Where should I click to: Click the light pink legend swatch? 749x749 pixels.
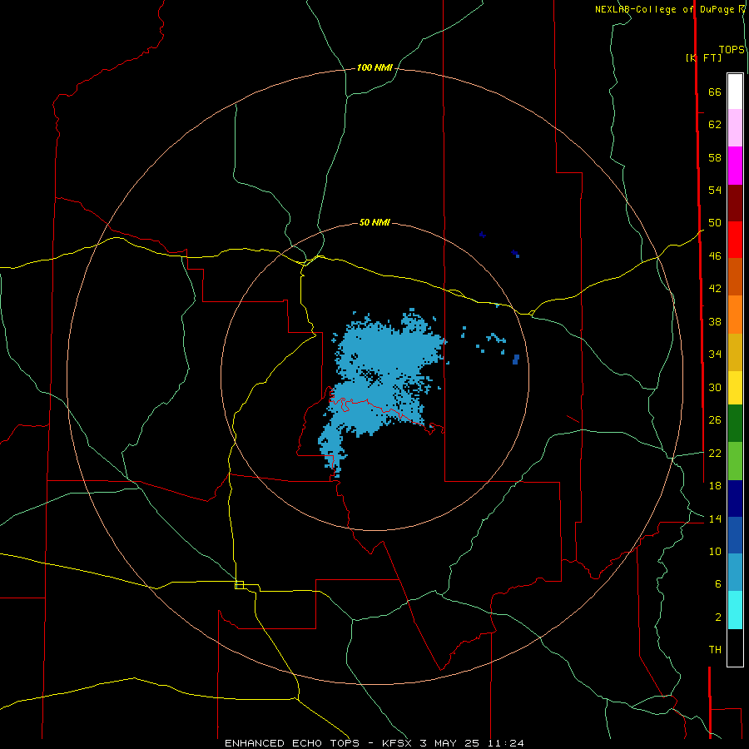click(x=735, y=127)
